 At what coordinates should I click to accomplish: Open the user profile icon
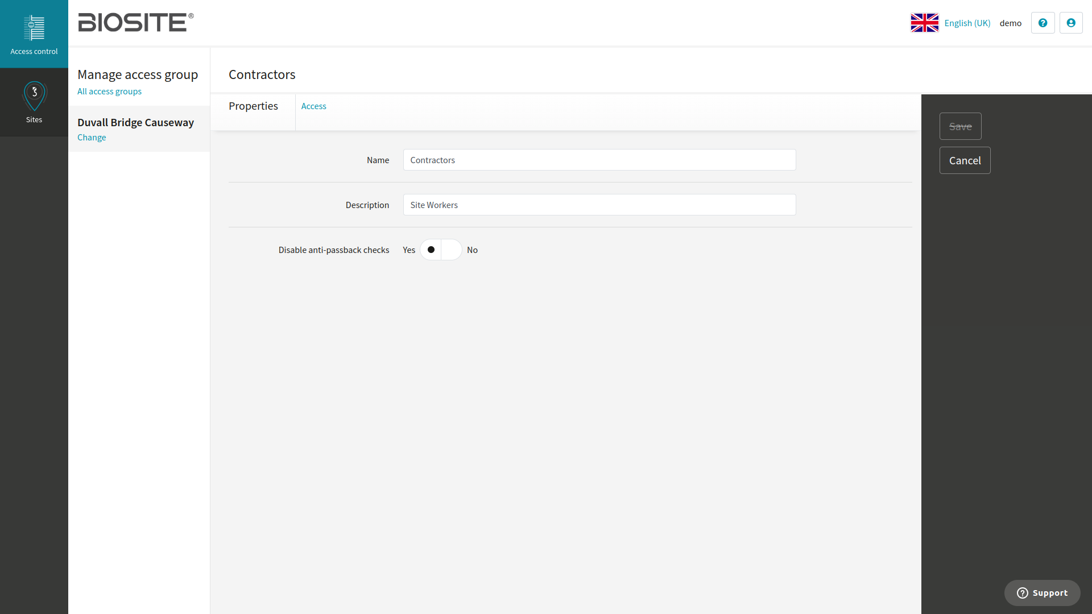point(1071,23)
